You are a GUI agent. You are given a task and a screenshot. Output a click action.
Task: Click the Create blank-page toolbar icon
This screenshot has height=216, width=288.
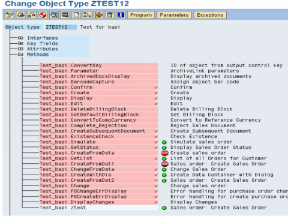point(76,15)
